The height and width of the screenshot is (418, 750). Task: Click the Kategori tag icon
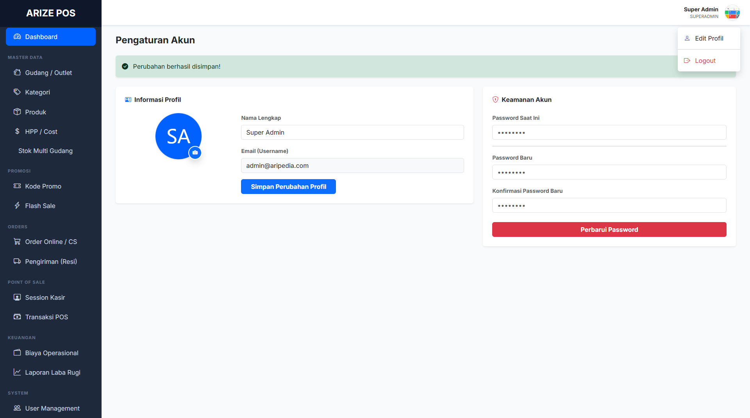[x=17, y=92]
